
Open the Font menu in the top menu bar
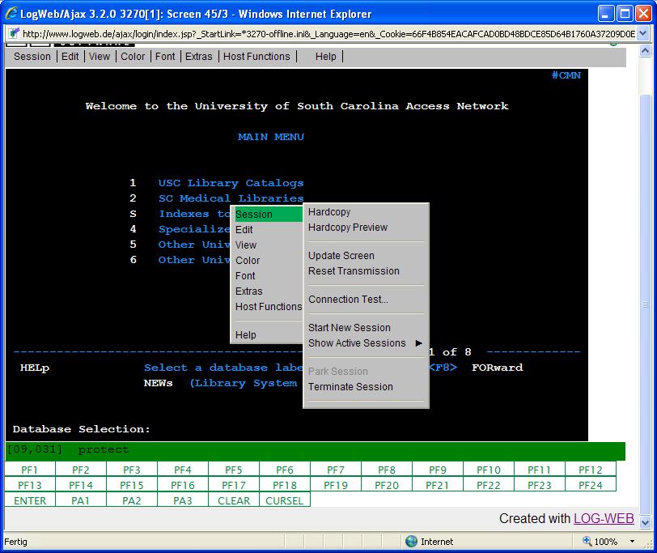[165, 56]
